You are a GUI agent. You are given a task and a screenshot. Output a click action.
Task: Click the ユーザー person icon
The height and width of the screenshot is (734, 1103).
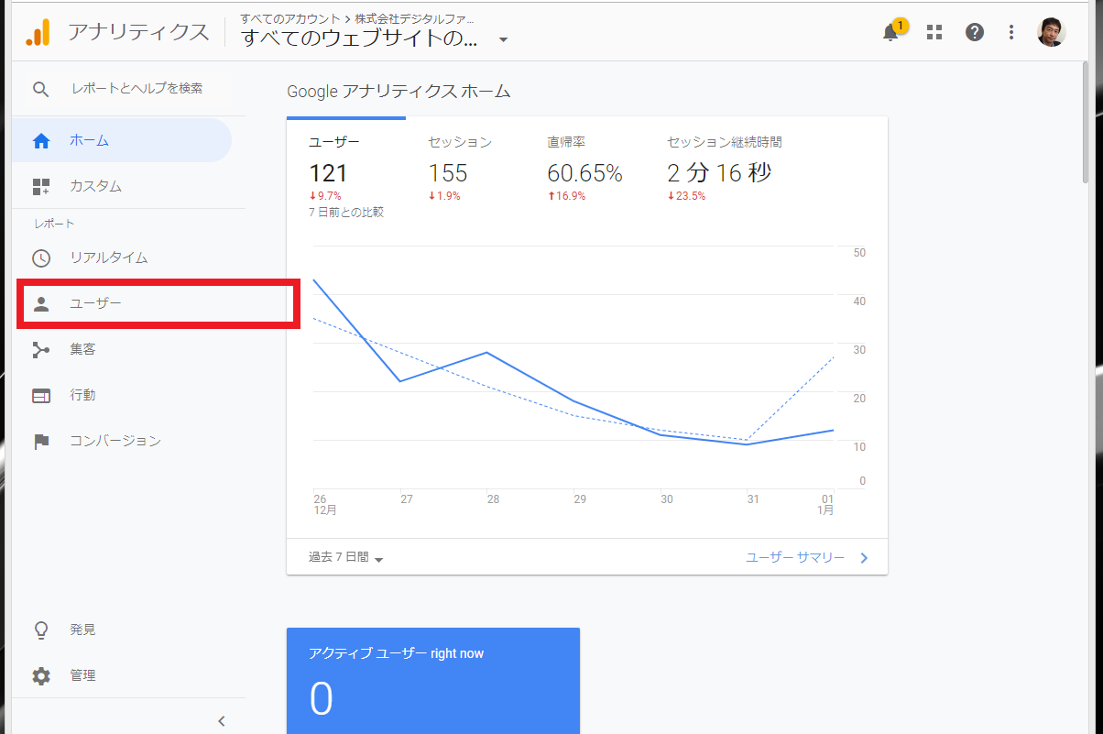[41, 304]
